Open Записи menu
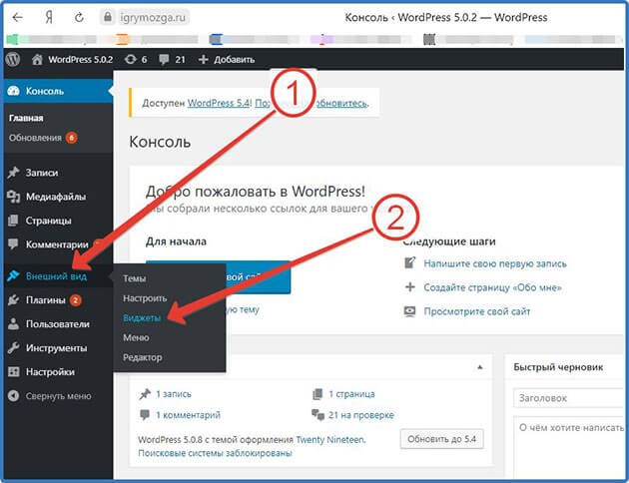Image resolution: width=629 pixels, height=483 pixels. click(x=42, y=173)
